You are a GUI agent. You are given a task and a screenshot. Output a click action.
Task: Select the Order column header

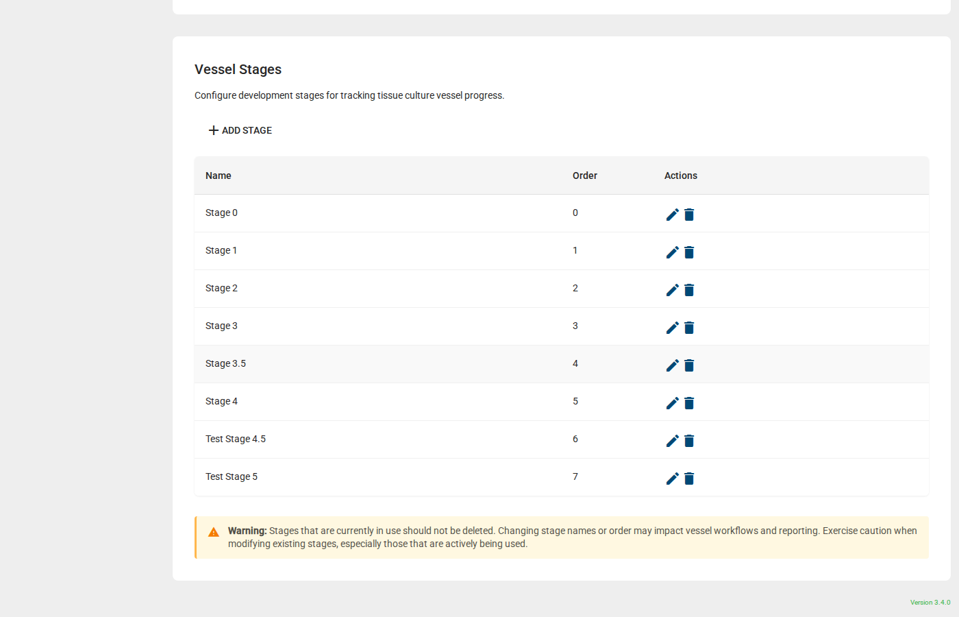[x=585, y=176]
